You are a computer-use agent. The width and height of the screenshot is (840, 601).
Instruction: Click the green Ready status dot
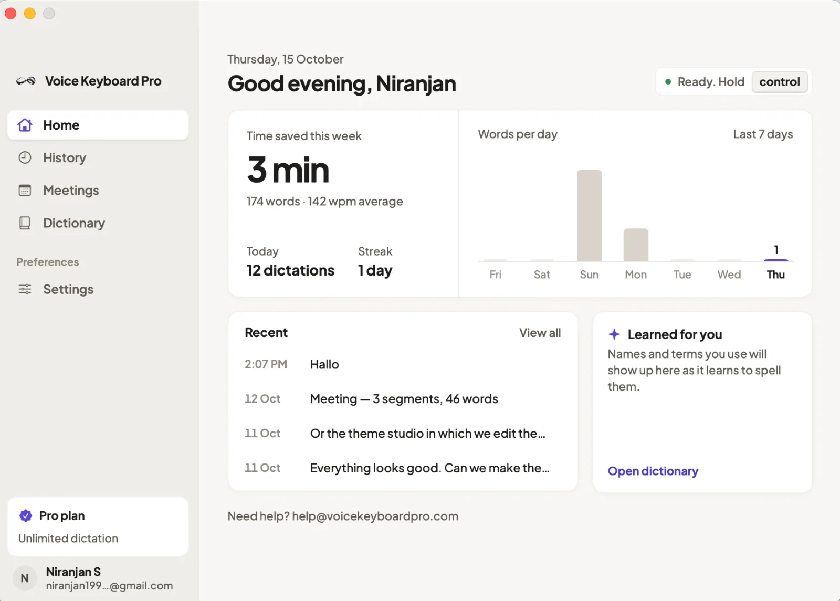click(x=668, y=82)
